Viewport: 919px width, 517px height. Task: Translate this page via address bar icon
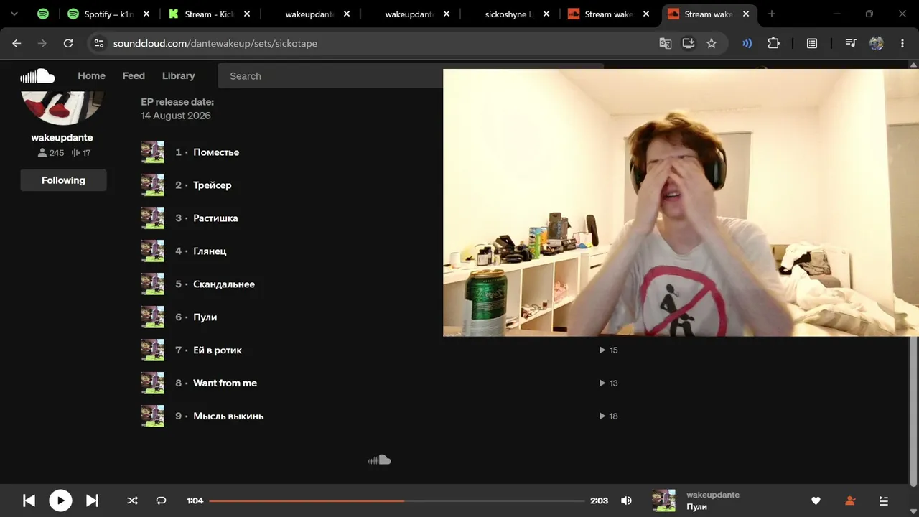pos(666,43)
